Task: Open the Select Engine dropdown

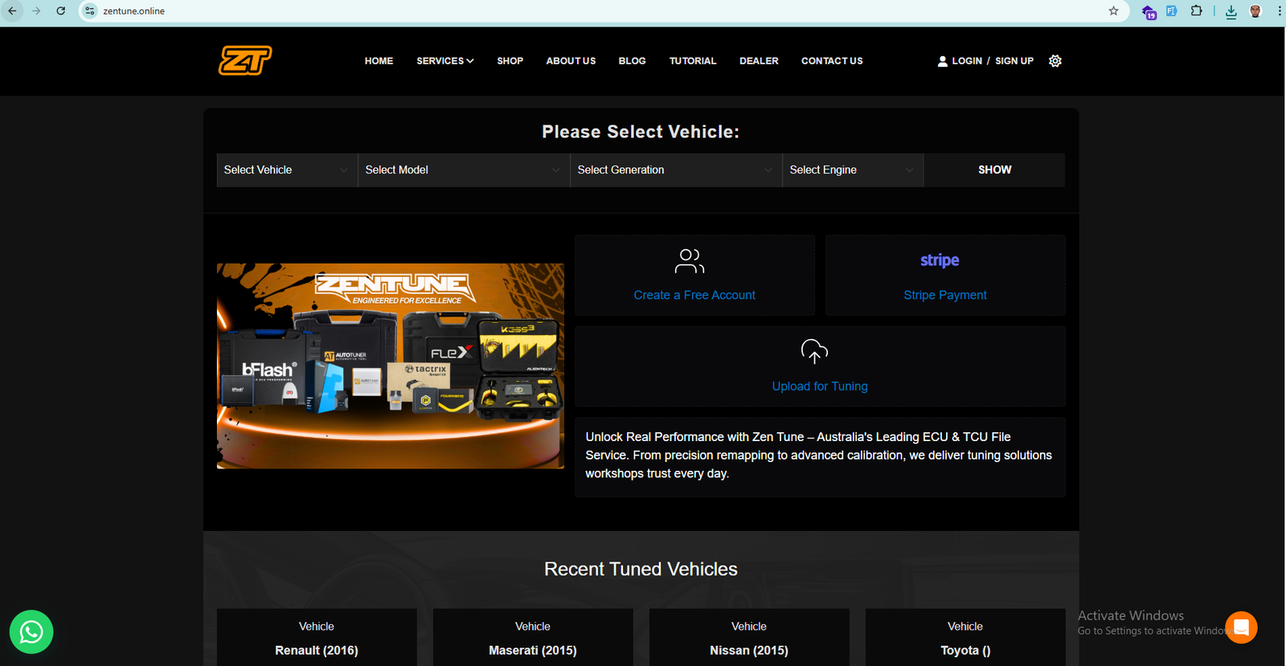Action: pyautogui.click(x=853, y=170)
